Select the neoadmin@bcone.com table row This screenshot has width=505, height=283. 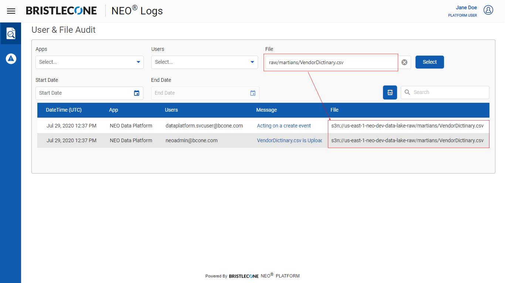click(192, 140)
